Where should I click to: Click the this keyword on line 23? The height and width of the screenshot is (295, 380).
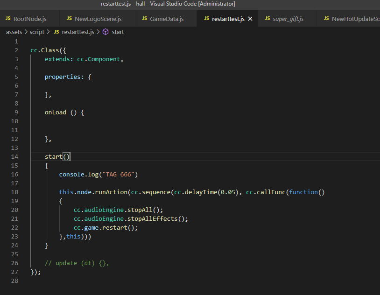[73, 236]
